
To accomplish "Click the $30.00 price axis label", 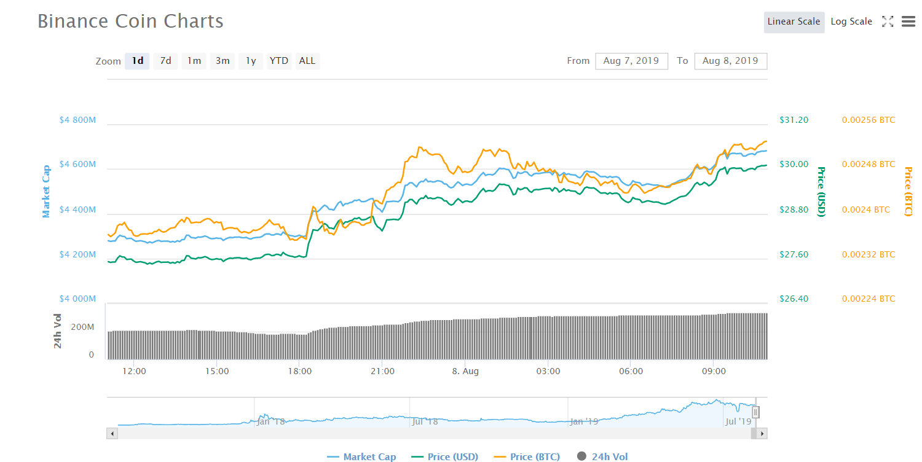I will 794,165.
